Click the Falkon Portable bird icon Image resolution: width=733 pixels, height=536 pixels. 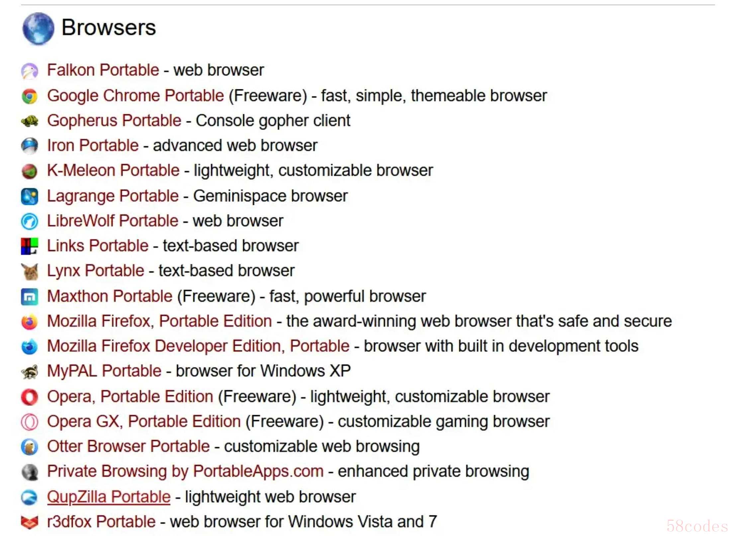(x=30, y=71)
